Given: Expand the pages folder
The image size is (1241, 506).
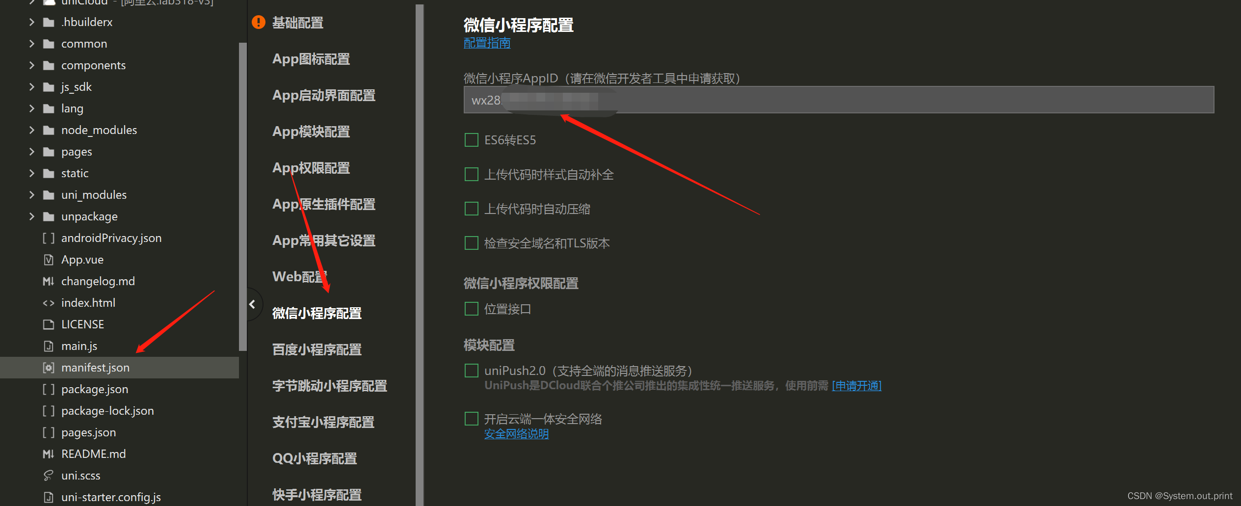Looking at the screenshot, I should tap(31, 151).
